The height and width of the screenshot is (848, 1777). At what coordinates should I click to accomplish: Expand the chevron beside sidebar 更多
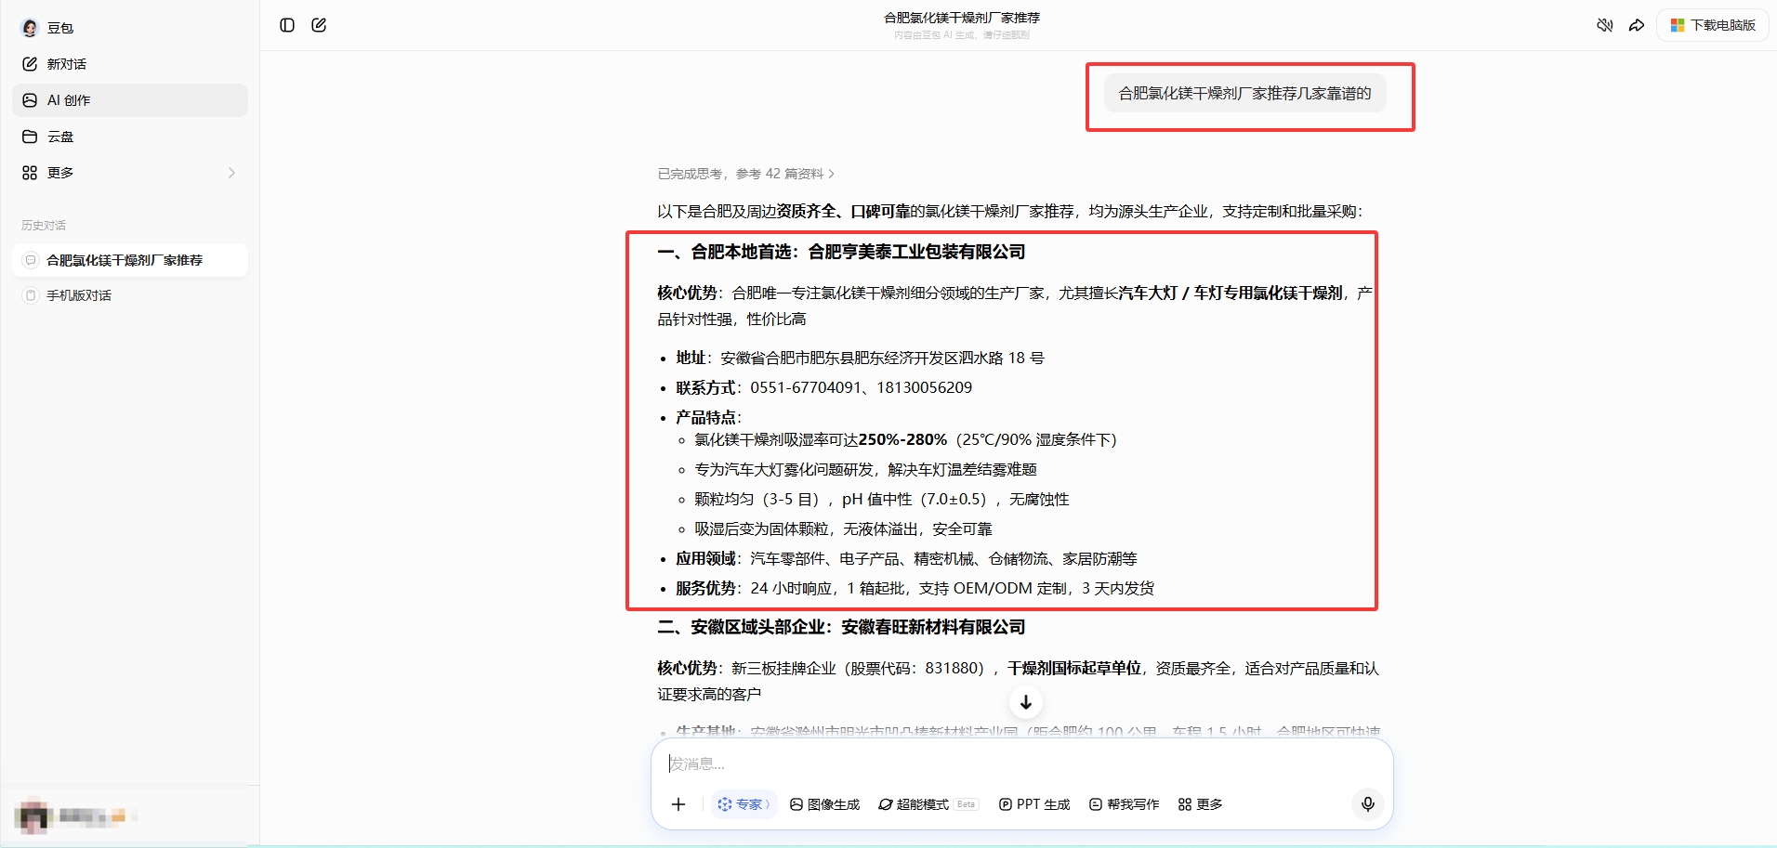pos(231,173)
